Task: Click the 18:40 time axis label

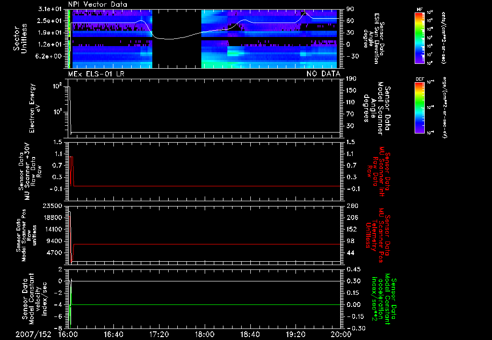Action: (250, 334)
